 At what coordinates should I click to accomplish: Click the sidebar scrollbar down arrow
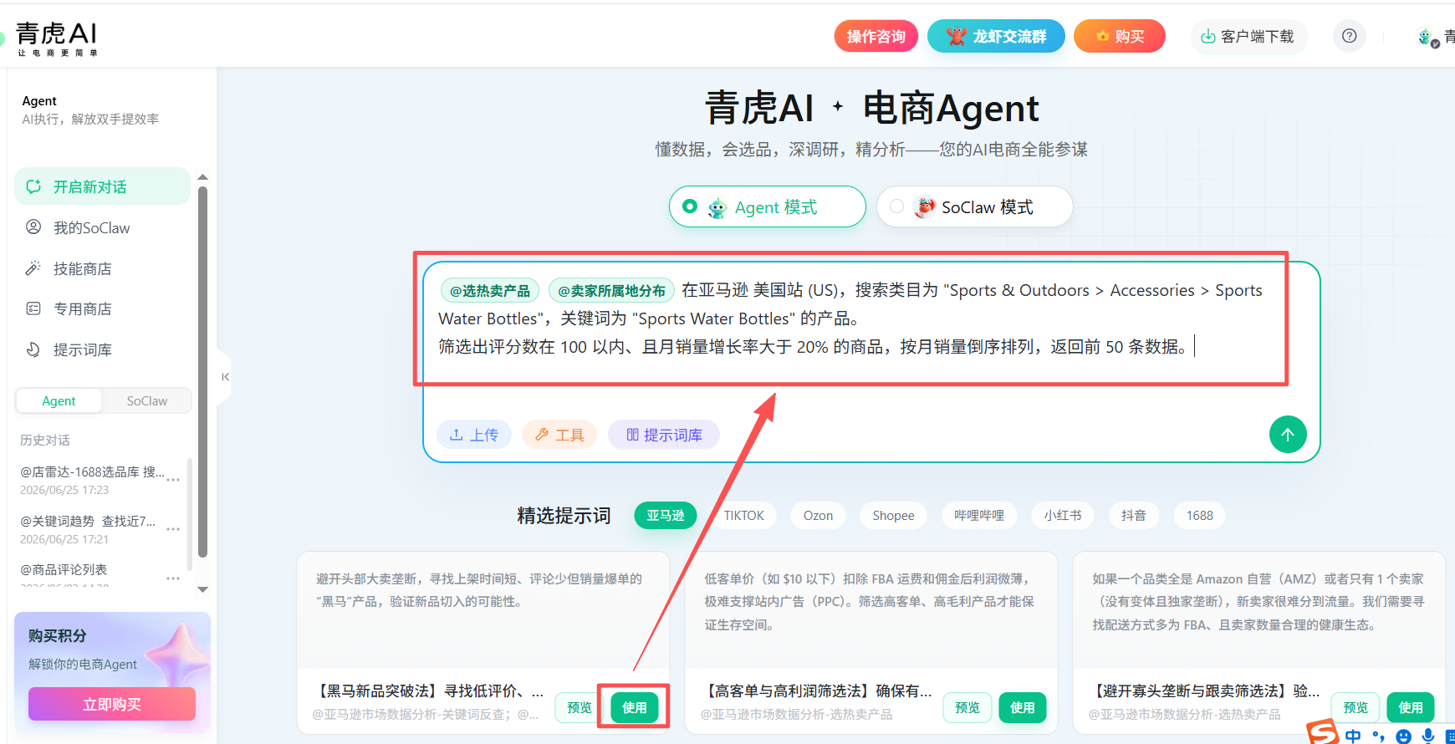coord(202,589)
